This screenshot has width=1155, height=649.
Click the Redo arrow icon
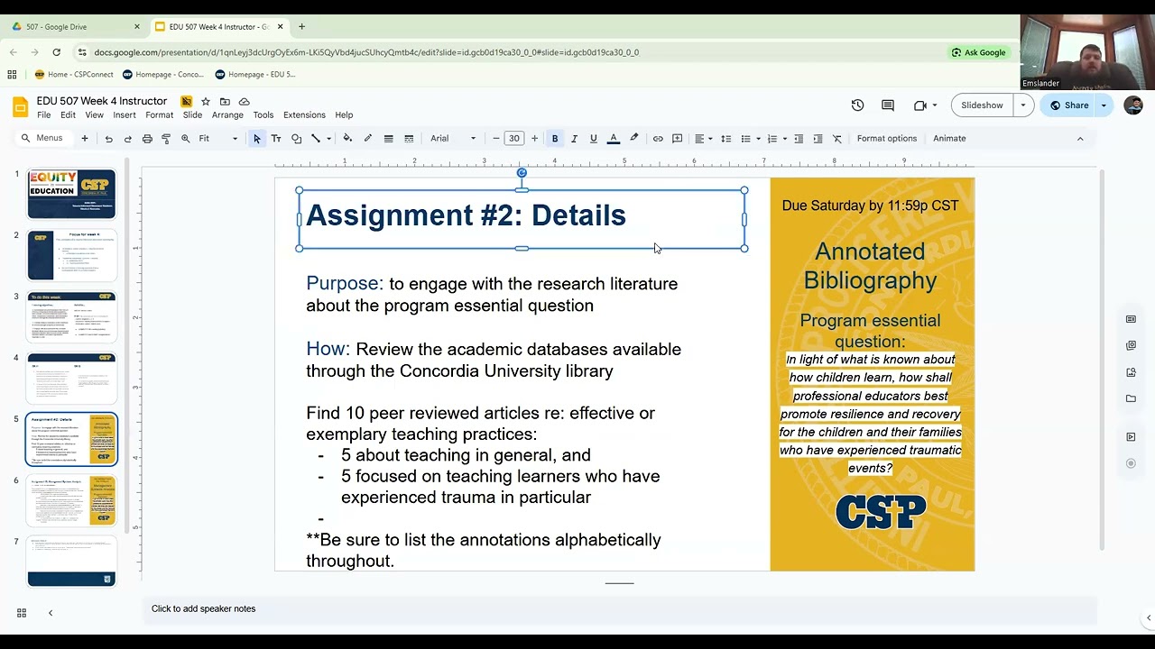127,139
